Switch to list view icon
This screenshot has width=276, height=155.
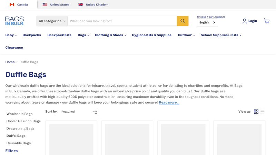point(262,112)
